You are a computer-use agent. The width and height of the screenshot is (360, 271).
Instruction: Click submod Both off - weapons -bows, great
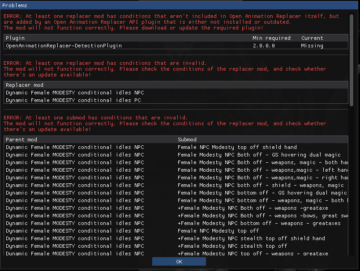263,216
